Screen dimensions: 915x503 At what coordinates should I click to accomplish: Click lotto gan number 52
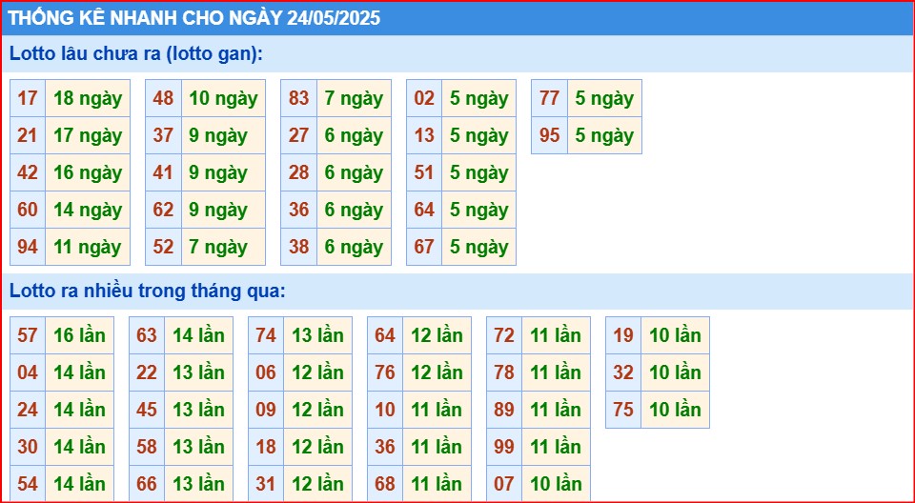[163, 247]
